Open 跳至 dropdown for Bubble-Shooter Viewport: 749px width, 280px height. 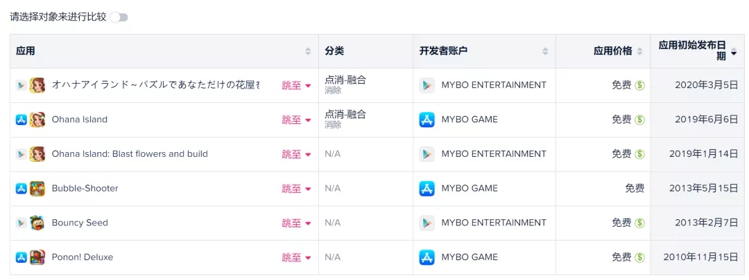tap(296, 189)
